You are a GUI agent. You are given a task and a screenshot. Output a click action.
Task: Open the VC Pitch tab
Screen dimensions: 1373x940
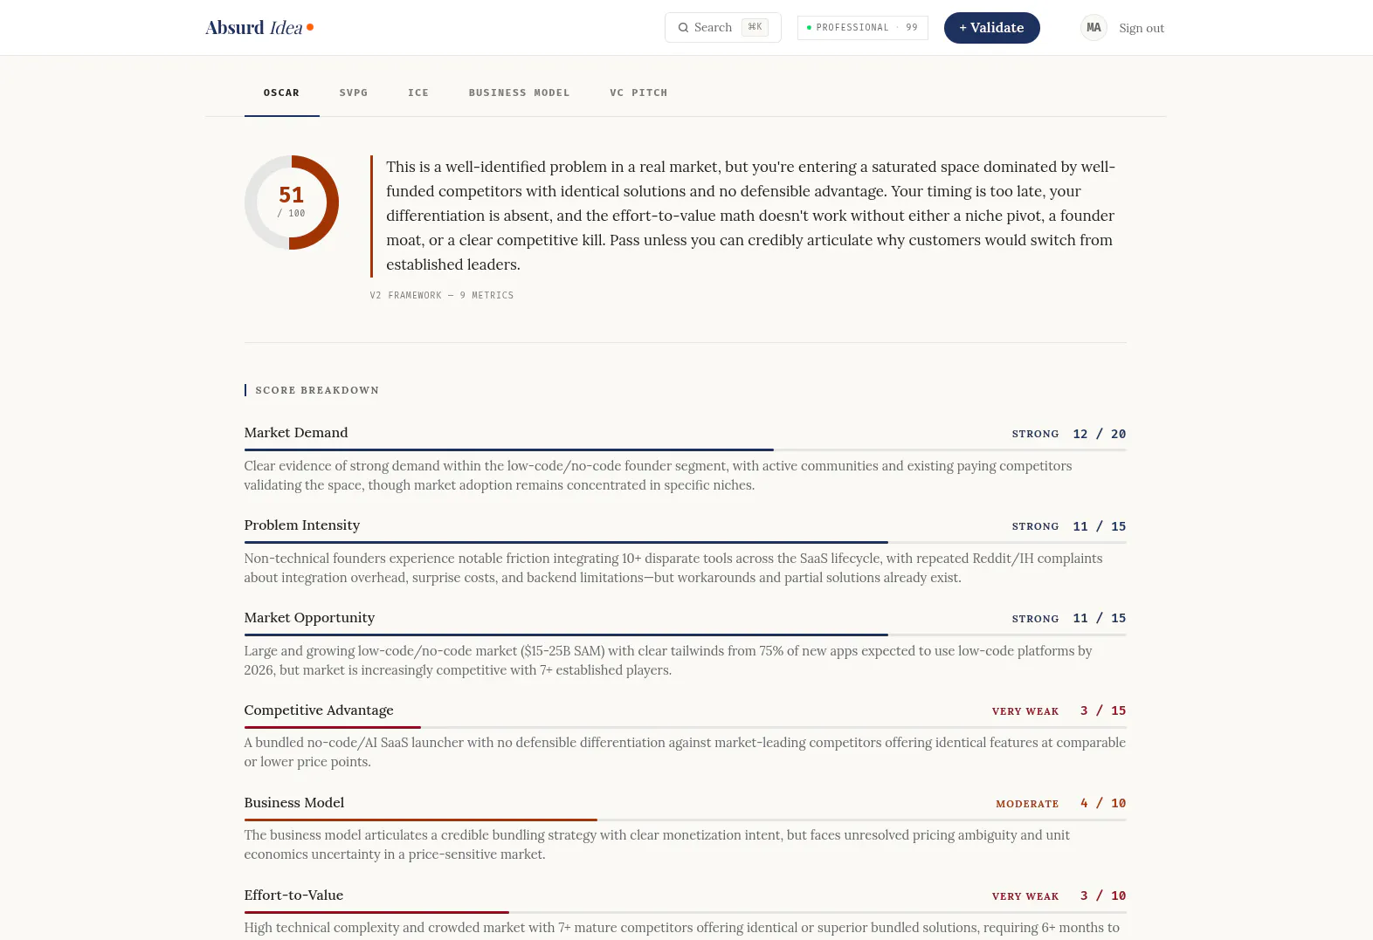638,93
